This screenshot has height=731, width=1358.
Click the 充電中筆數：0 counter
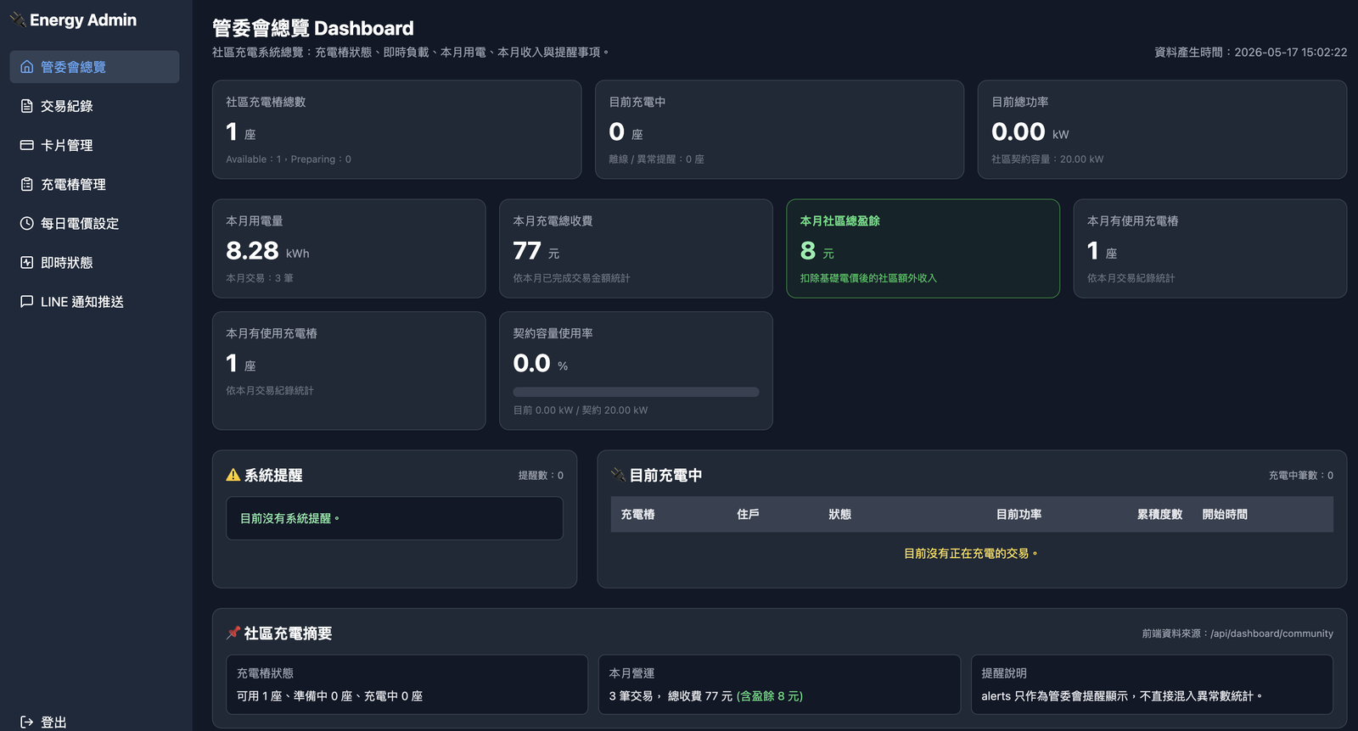[x=1300, y=476]
